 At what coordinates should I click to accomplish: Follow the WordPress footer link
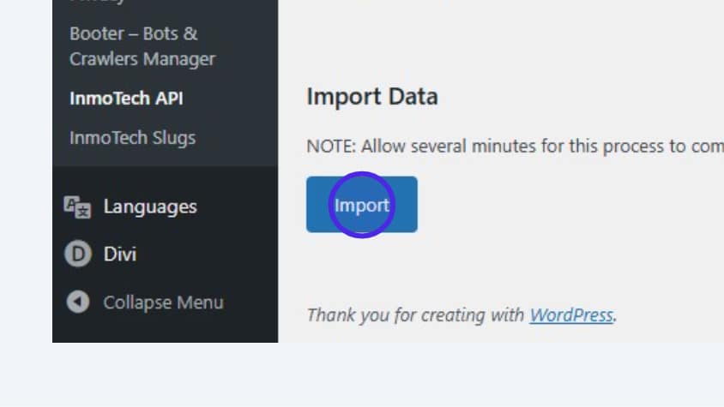pos(571,315)
